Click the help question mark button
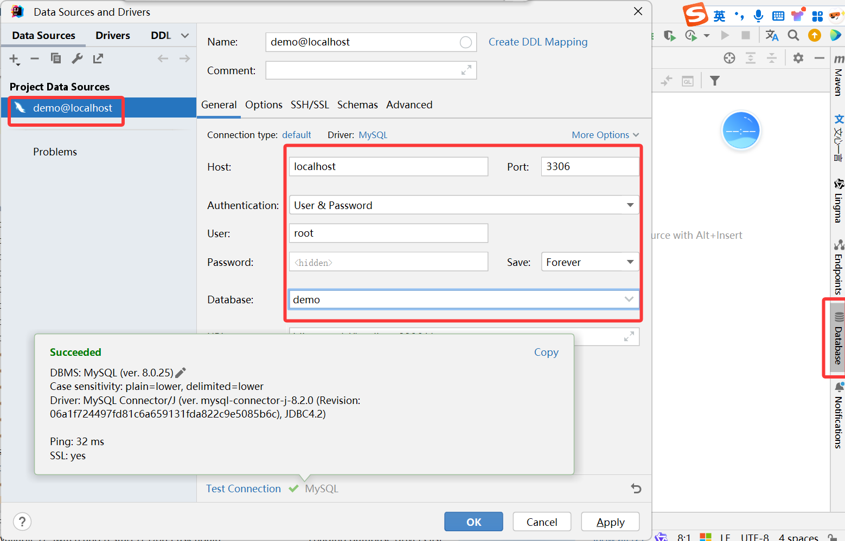 22,522
